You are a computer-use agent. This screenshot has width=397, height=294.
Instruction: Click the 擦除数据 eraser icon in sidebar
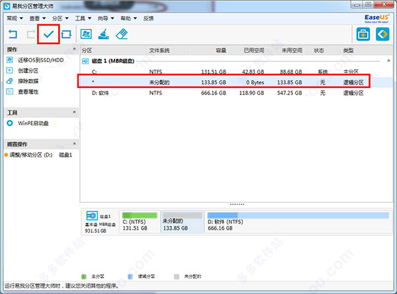pos(9,81)
